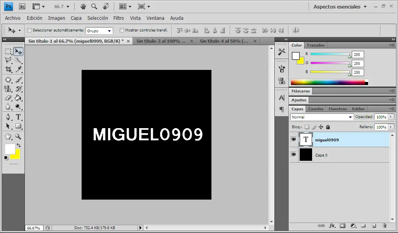Open the Aspectos esenciales workspace dropdown

tap(340, 7)
